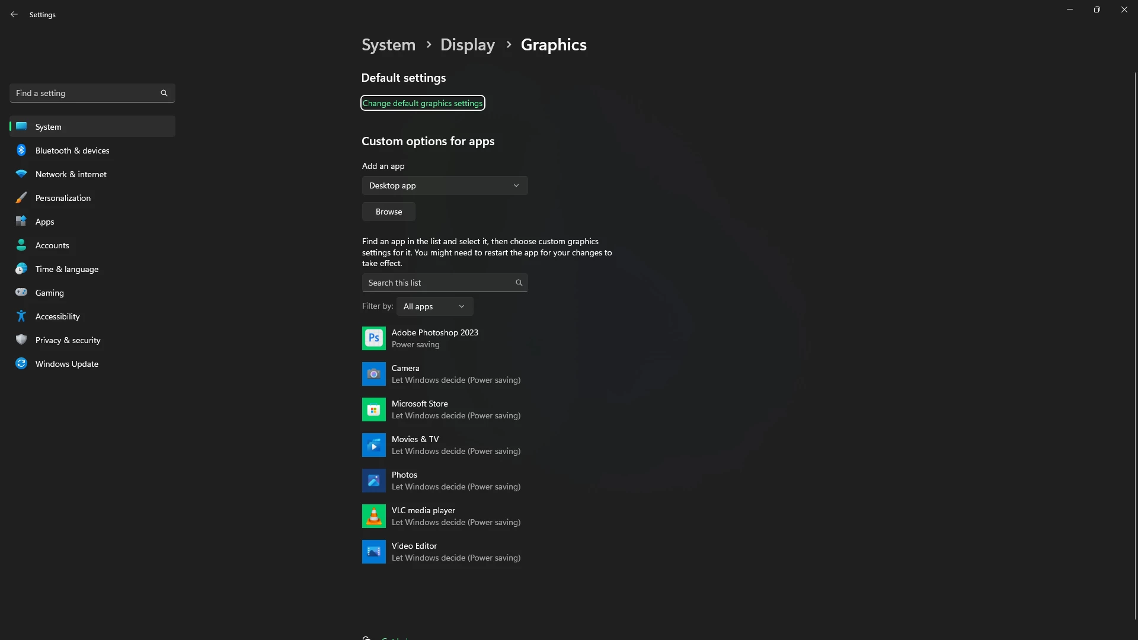Click the Microsoft Store icon in list
This screenshot has width=1138, height=640.
[x=373, y=409]
